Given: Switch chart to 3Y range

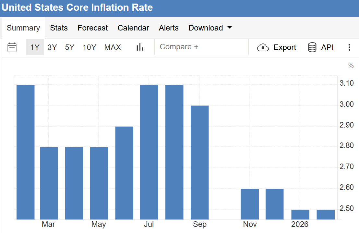Looking at the screenshot, I should 52,47.
